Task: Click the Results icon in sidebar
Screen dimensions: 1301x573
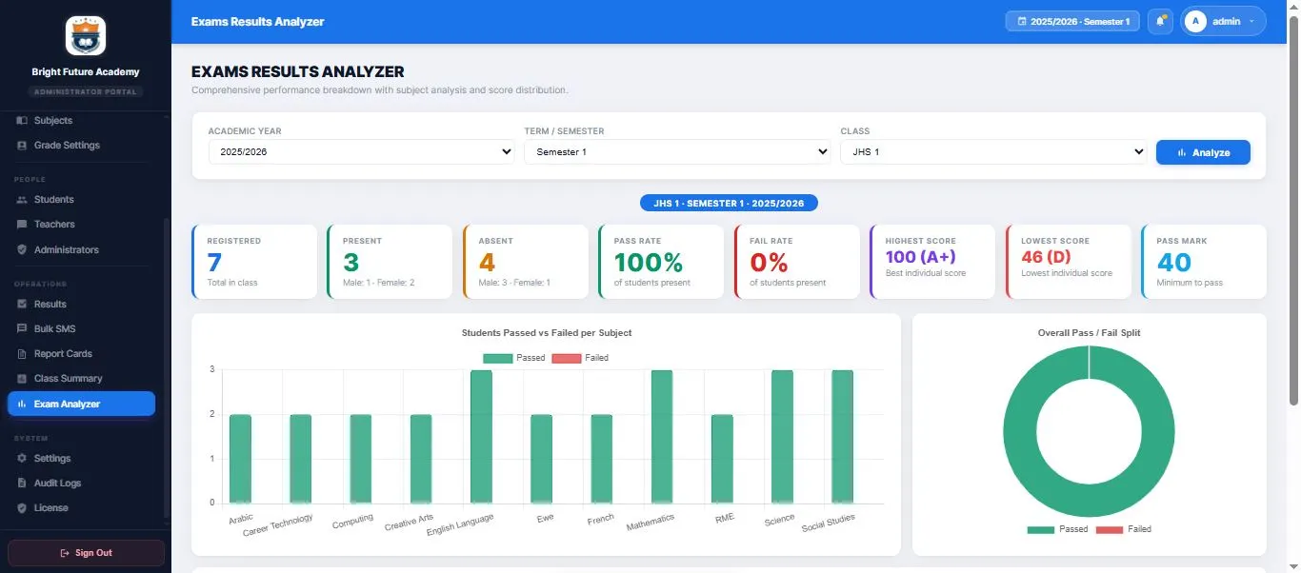Action: pyautogui.click(x=22, y=305)
